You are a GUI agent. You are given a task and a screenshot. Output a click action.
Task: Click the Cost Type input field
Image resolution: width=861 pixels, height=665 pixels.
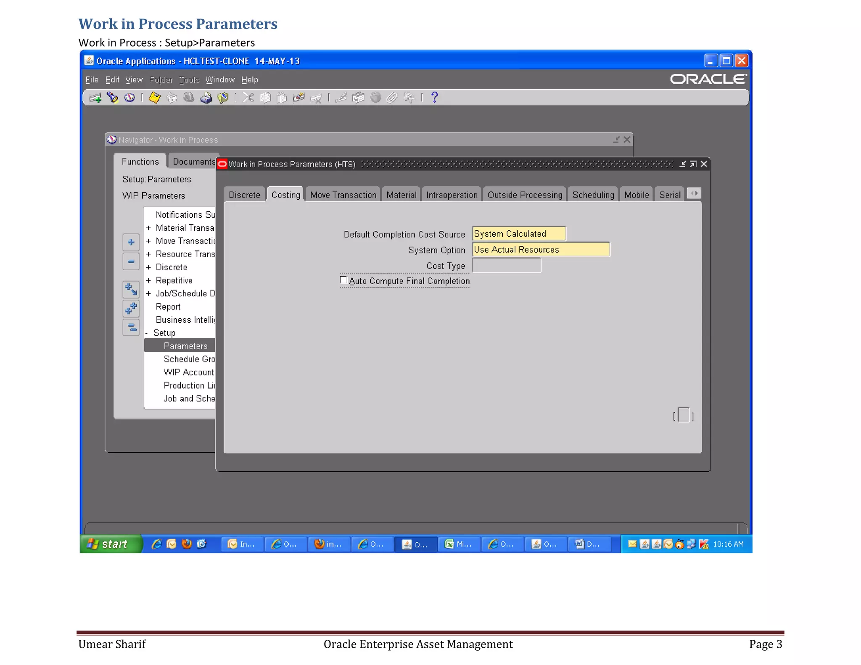pyautogui.click(x=506, y=266)
